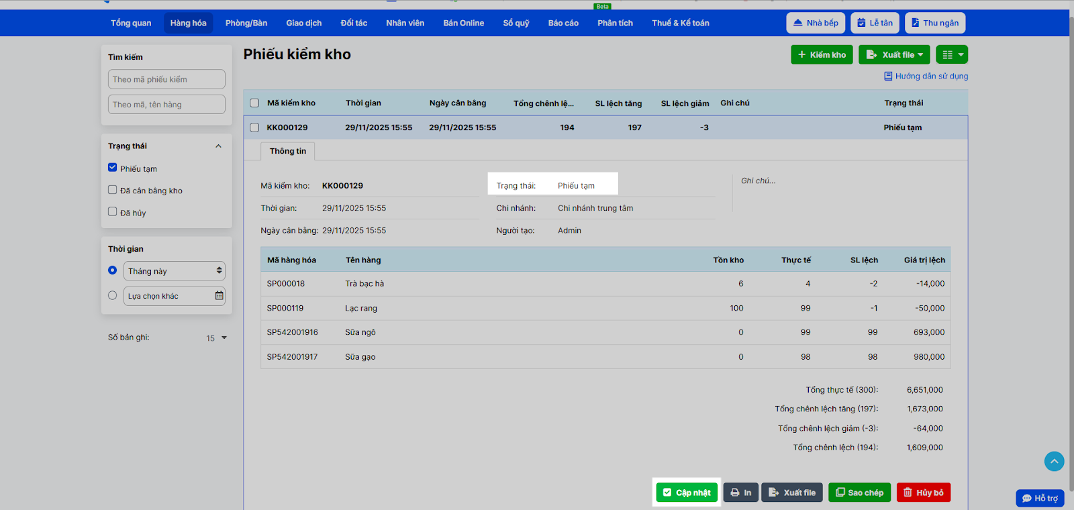The height and width of the screenshot is (510, 1074).
Task: Focus the Theo mã phiếu kiểm field
Action: 166,79
